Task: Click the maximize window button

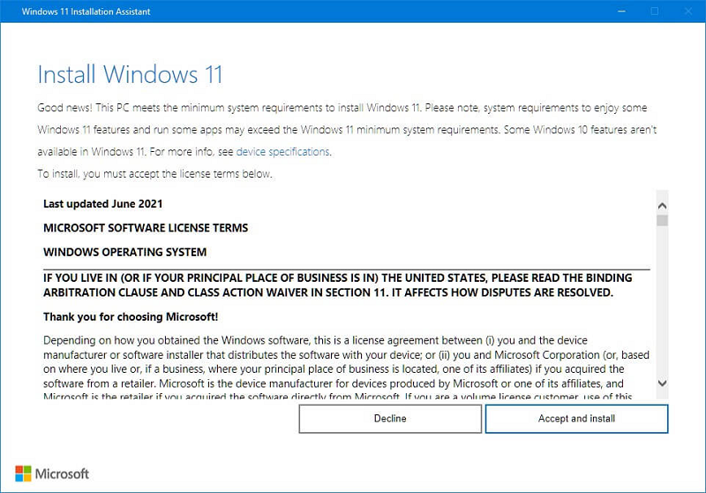Action: 655,11
